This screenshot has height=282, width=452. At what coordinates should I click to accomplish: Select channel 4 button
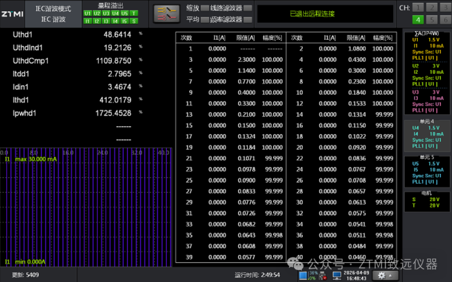point(418,20)
